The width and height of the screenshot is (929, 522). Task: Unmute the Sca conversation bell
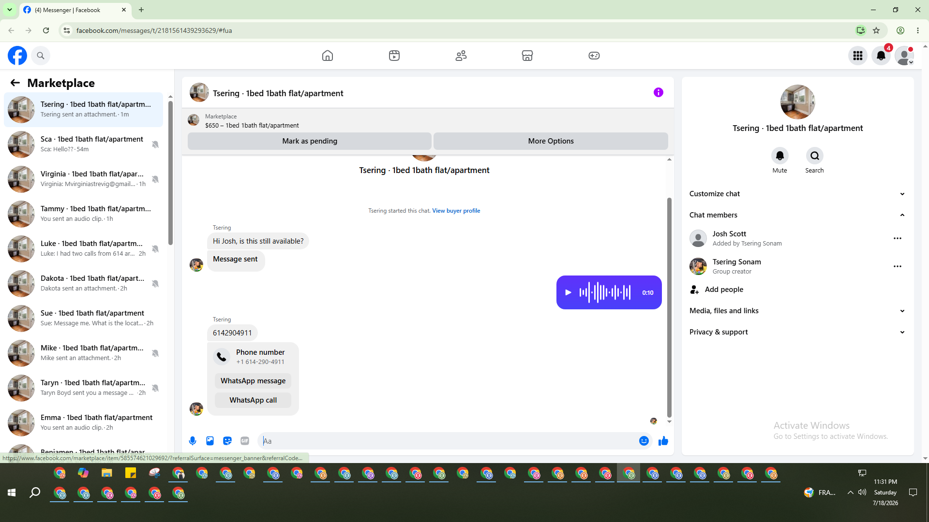[x=155, y=145]
